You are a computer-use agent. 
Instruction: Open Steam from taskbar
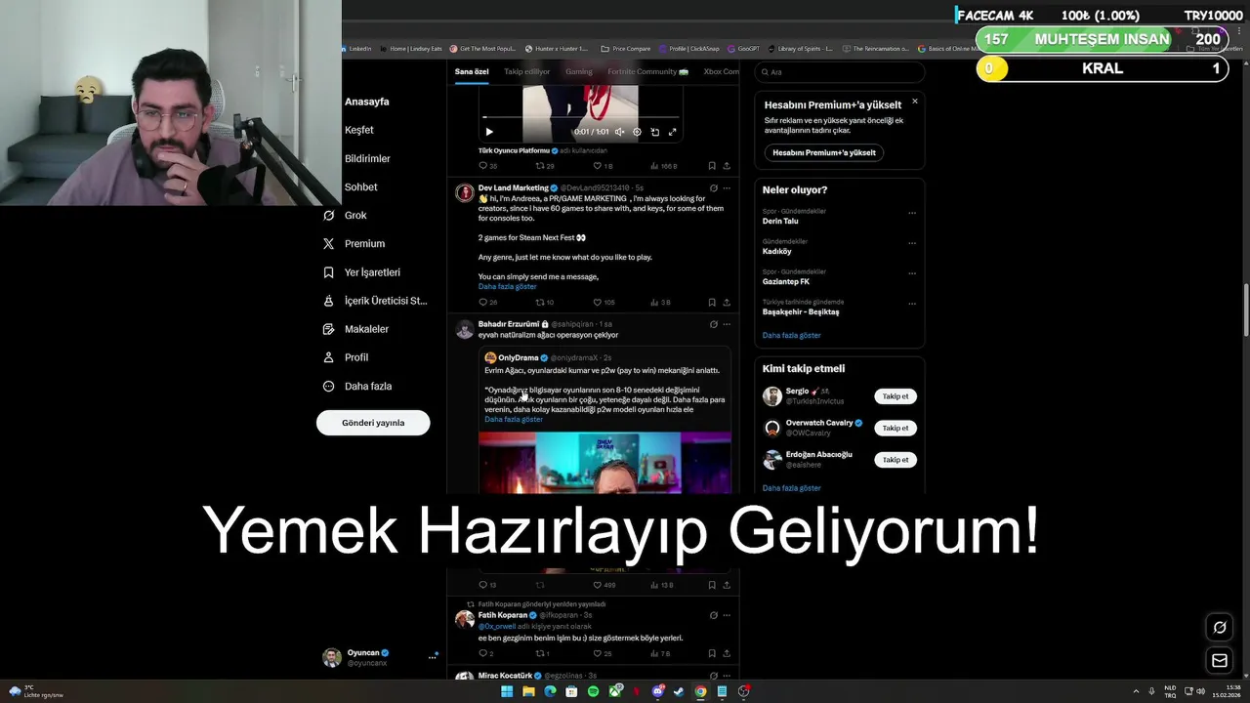point(680,691)
